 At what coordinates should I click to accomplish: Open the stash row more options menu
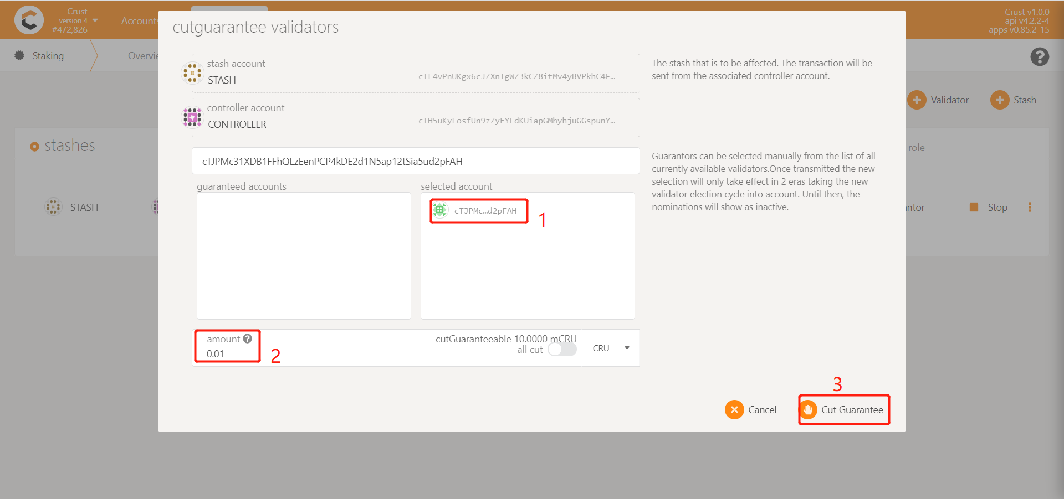coord(1030,207)
